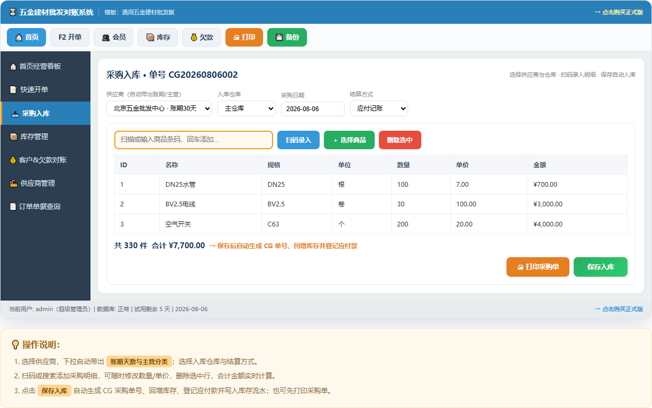
Task: Click the top 点击购买正式版 link
Action: (619, 12)
